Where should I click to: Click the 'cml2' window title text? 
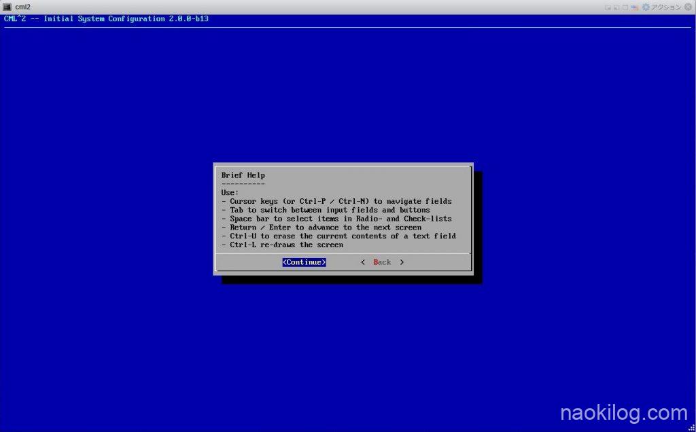coord(22,7)
